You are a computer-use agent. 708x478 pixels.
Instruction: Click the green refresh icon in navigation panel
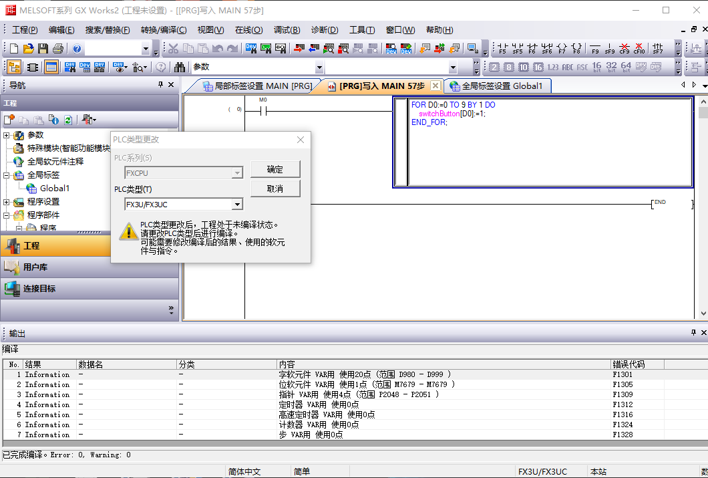[x=67, y=120]
